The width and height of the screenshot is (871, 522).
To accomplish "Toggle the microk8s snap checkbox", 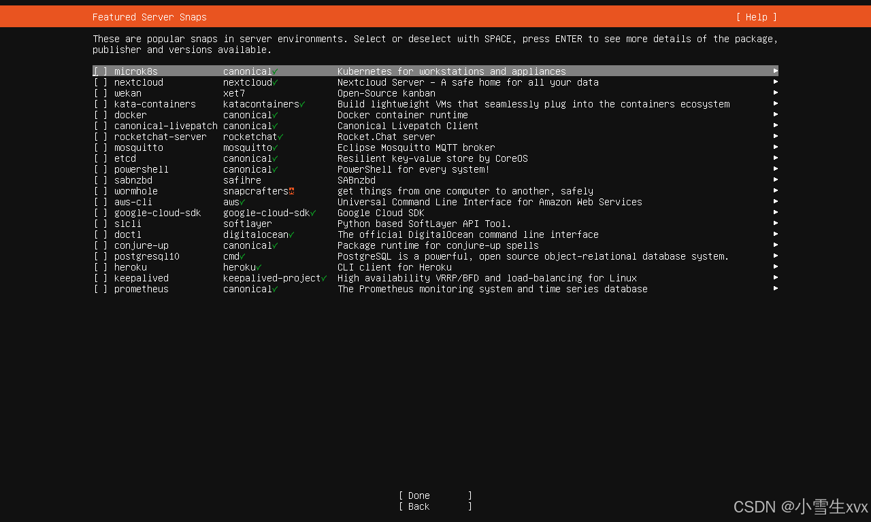I will pyautogui.click(x=101, y=71).
